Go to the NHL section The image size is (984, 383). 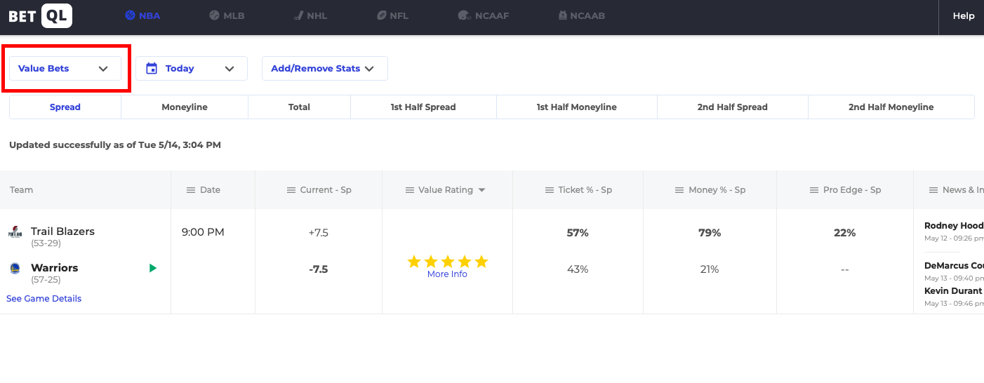click(x=310, y=15)
